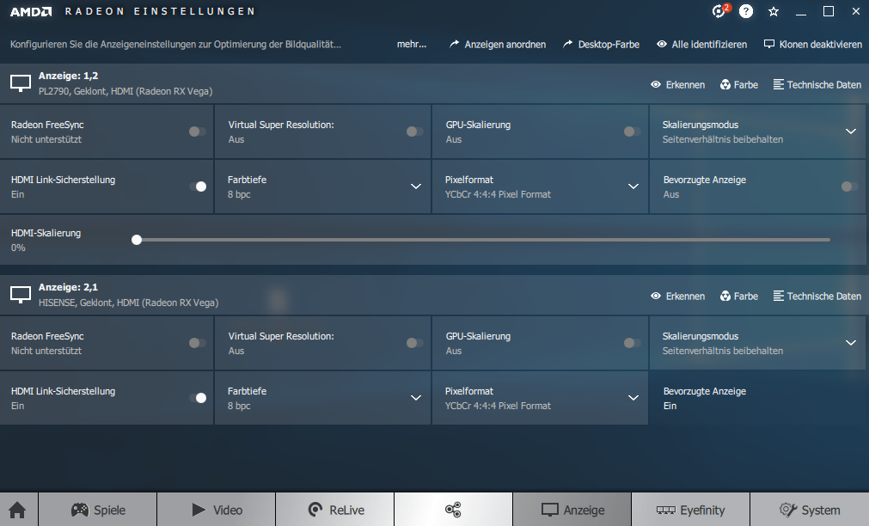
Task: Toggle GPU-Skalierung for HISENSE display
Action: tap(632, 343)
